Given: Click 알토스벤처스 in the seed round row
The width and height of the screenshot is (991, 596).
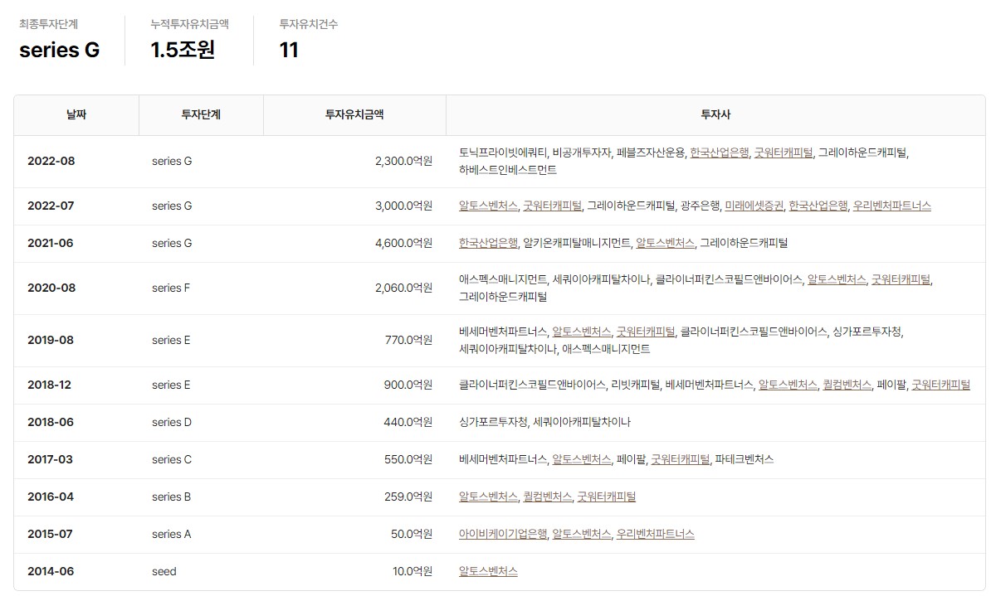Looking at the screenshot, I should [488, 571].
